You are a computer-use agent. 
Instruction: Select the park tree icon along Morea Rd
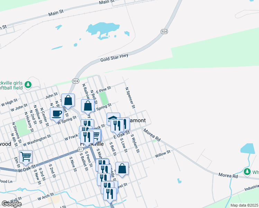click(x=247, y=172)
